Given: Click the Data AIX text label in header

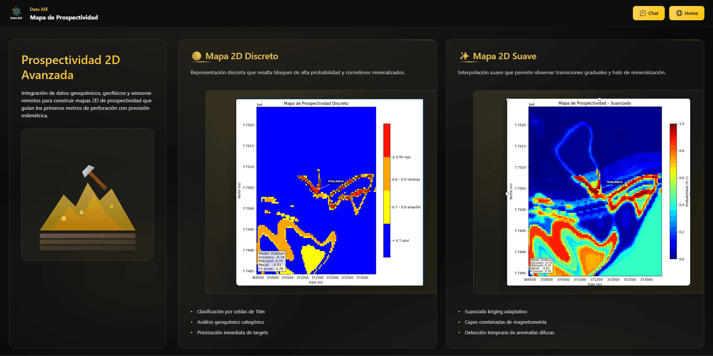Looking at the screenshot, I should coord(39,9).
